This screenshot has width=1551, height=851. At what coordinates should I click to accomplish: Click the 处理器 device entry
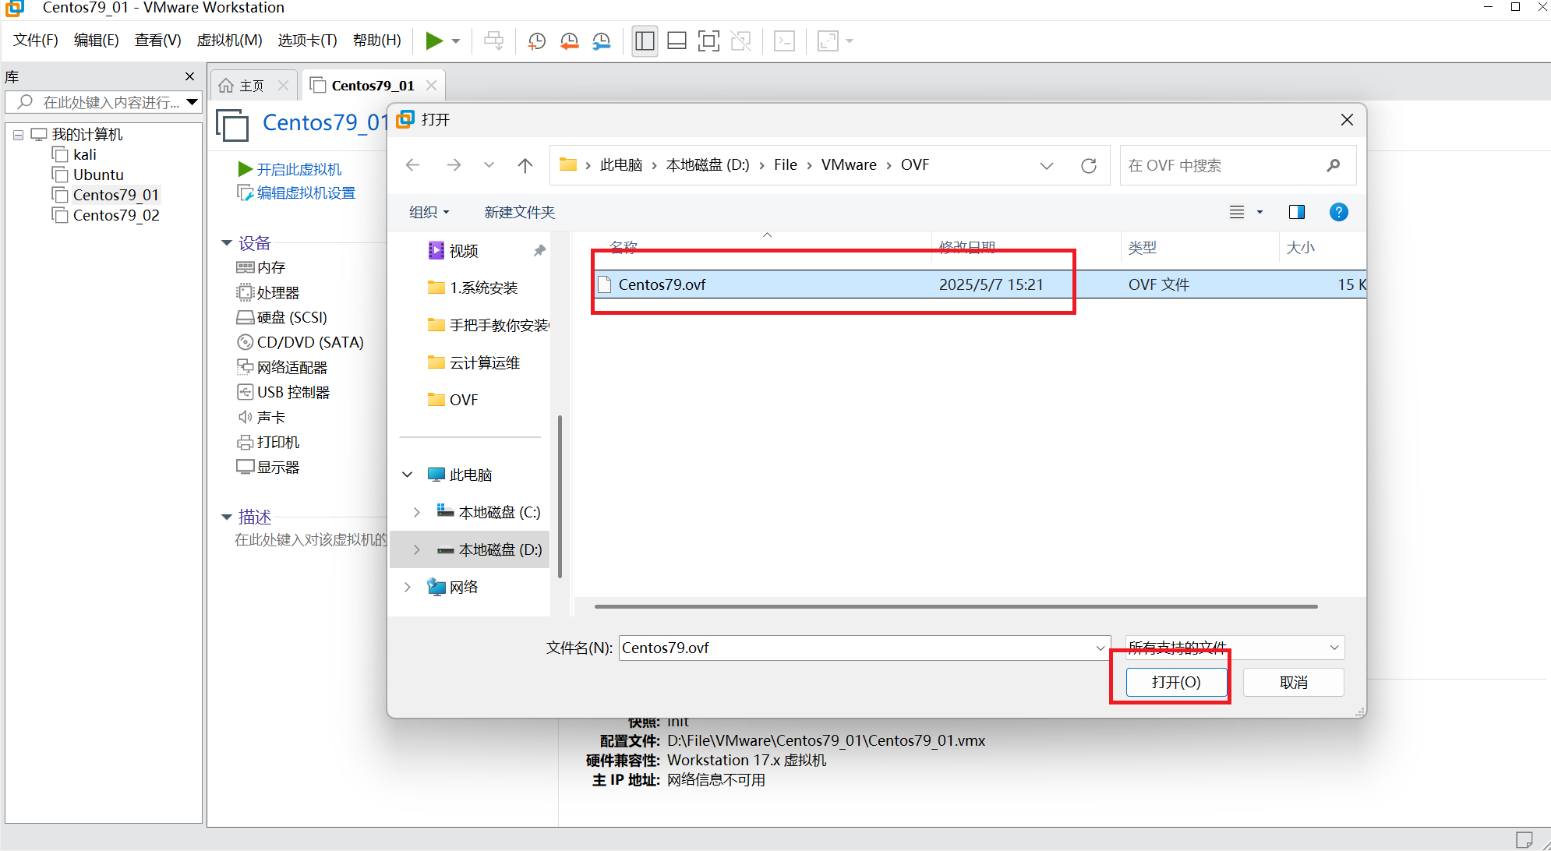[277, 292]
